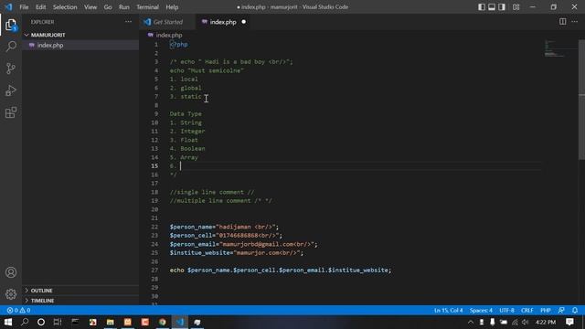Open Windows taskbar search
Image resolution: width=585 pixels, height=329 pixels.
[x=25, y=322]
